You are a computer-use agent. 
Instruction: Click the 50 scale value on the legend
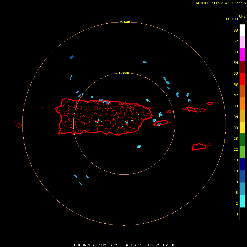tap(236, 73)
